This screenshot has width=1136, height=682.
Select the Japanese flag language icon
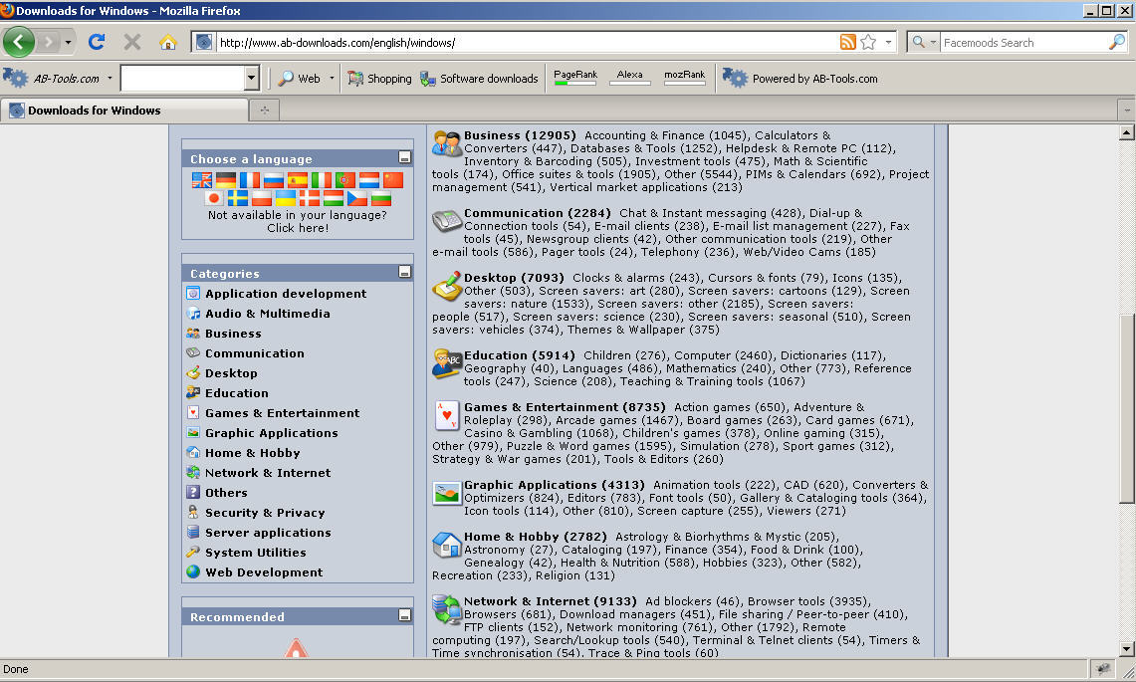point(214,197)
